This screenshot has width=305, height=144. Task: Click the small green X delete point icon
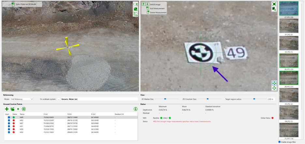[x=18, y=109]
